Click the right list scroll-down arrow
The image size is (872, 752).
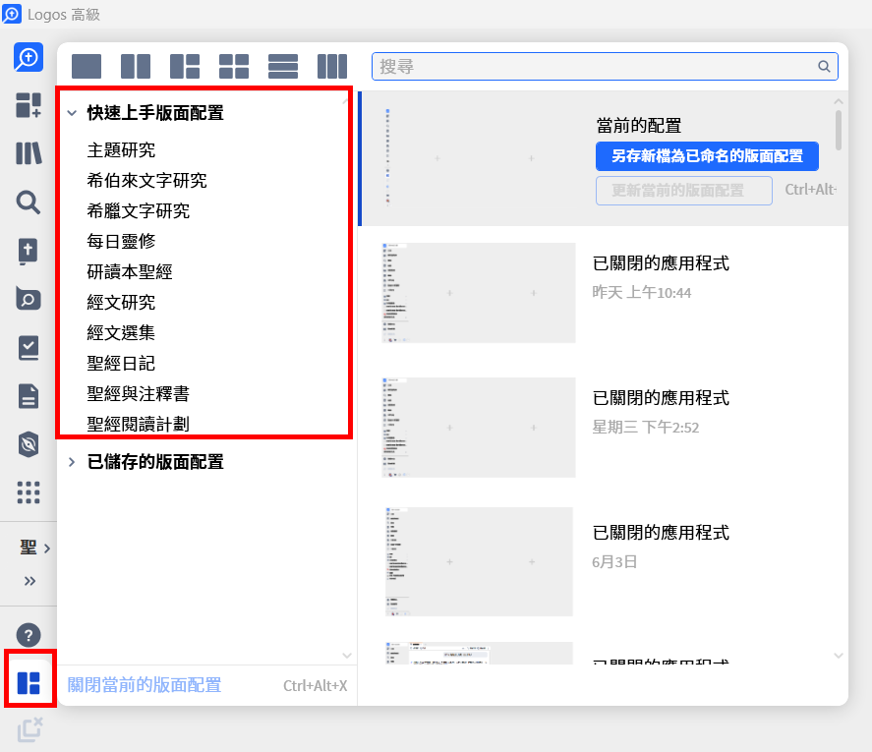click(838, 656)
